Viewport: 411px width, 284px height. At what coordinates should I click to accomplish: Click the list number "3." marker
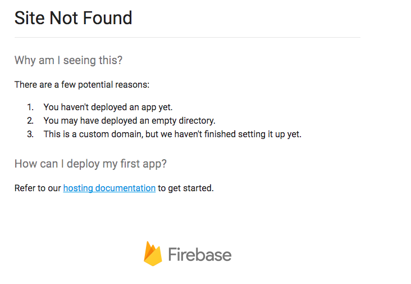point(30,134)
